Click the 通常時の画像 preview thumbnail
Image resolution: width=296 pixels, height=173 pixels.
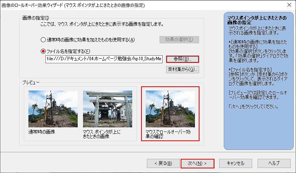coord(53,109)
